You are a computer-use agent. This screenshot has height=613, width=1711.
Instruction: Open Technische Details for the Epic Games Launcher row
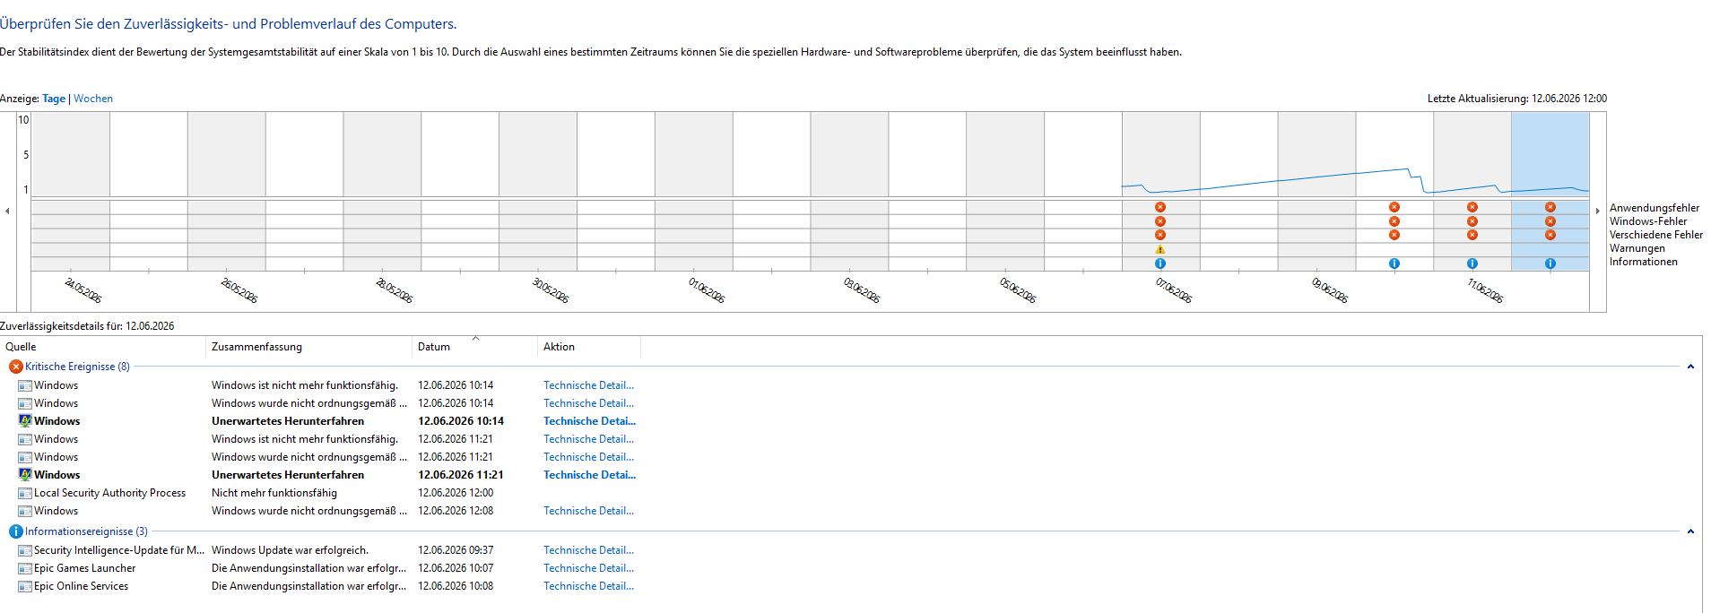pos(588,568)
